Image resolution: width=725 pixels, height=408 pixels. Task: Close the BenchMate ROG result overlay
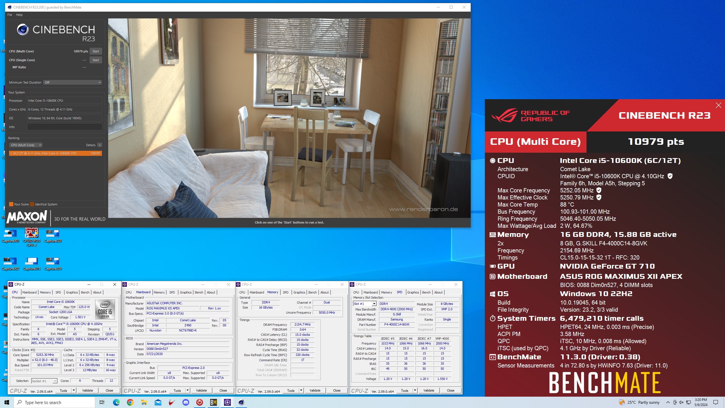coord(718,105)
